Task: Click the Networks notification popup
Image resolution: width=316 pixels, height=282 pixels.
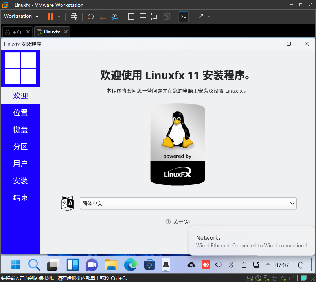Action: pyautogui.click(x=251, y=241)
